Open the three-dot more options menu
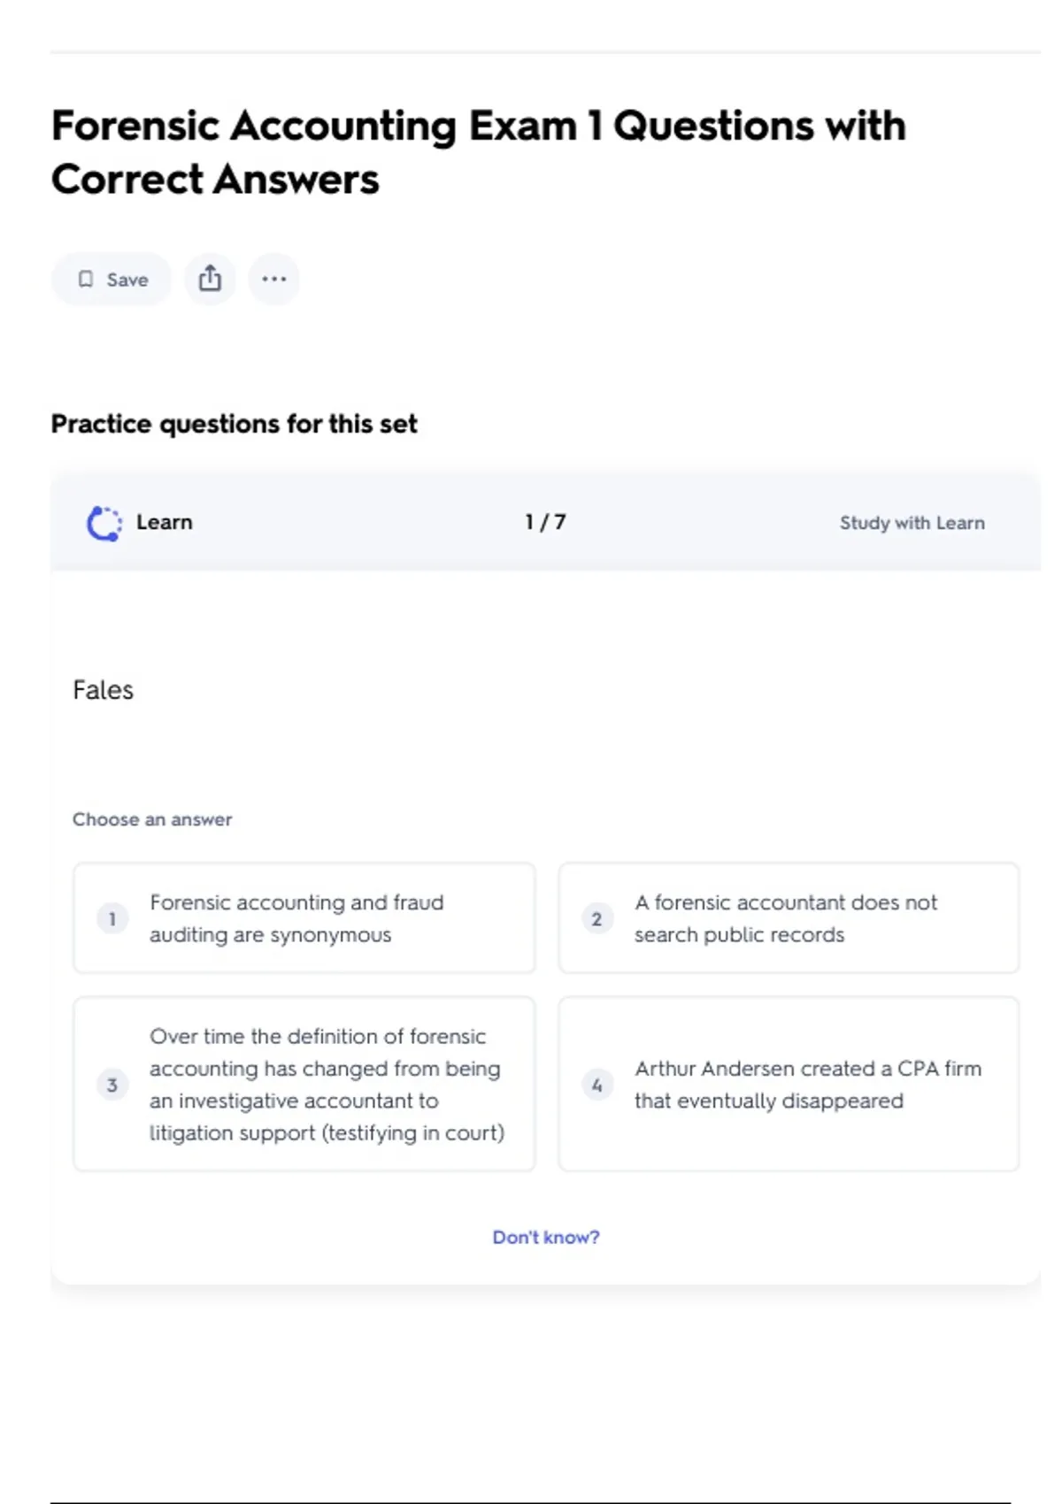 (273, 280)
